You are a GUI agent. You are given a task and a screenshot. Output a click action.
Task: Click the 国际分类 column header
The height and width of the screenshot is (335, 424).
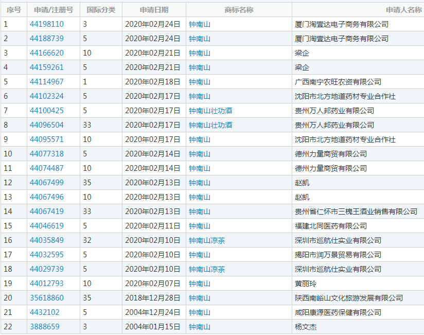[x=101, y=10]
